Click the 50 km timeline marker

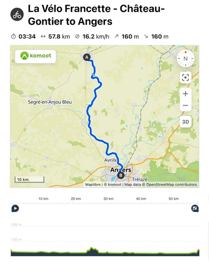pyautogui.click(x=174, y=198)
